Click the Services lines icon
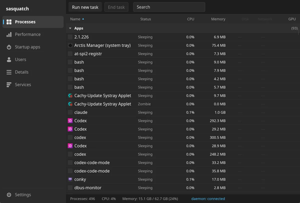 (x=9, y=85)
